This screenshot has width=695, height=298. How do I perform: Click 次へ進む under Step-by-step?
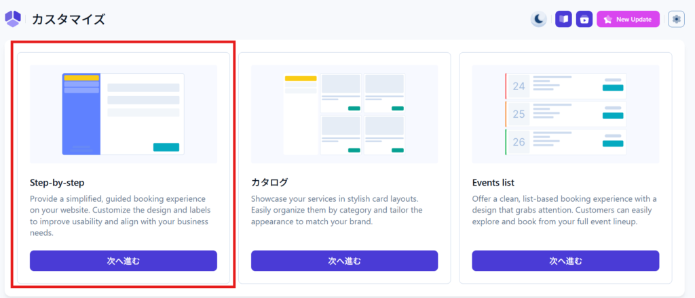click(124, 261)
